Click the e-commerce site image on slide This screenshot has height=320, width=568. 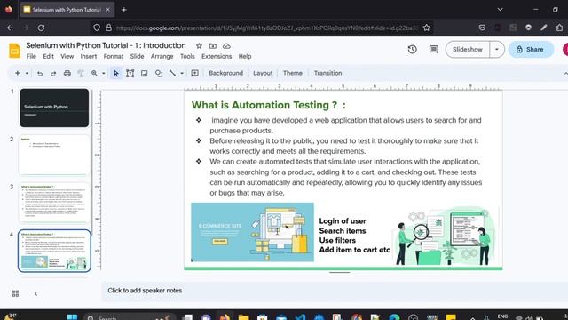click(x=252, y=232)
